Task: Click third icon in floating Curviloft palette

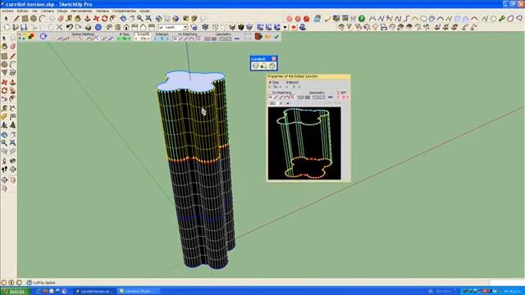Action: (272, 66)
